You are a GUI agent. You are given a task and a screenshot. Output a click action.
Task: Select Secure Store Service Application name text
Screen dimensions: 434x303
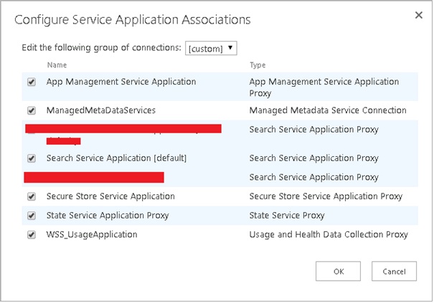click(x=110, y=196)
